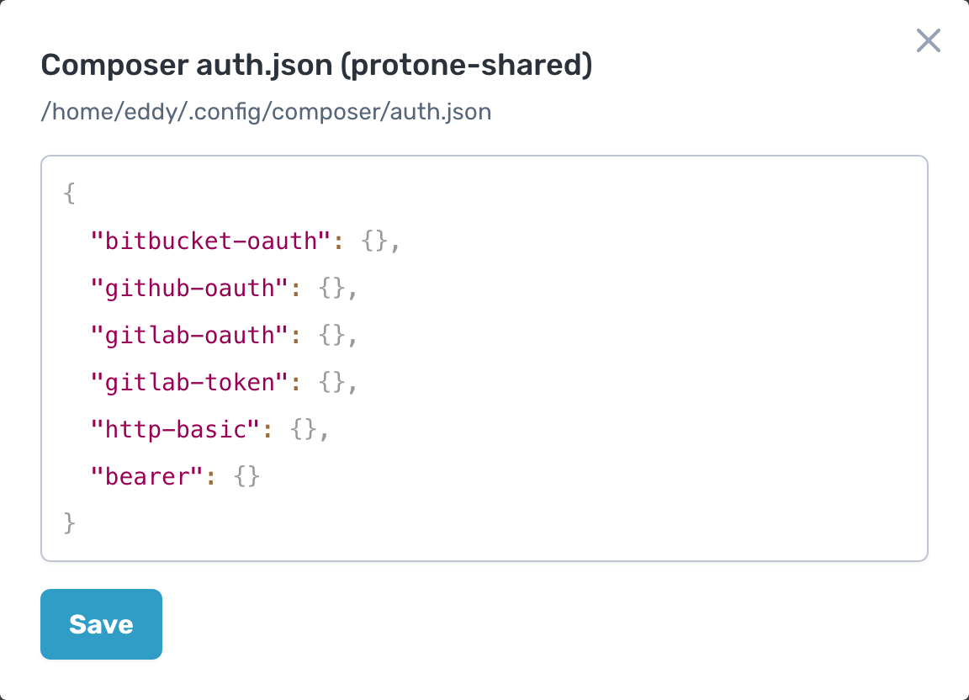969x700 pixels.
Task: Click the colon after the "bearer" key
Action: tap(211, 477)
